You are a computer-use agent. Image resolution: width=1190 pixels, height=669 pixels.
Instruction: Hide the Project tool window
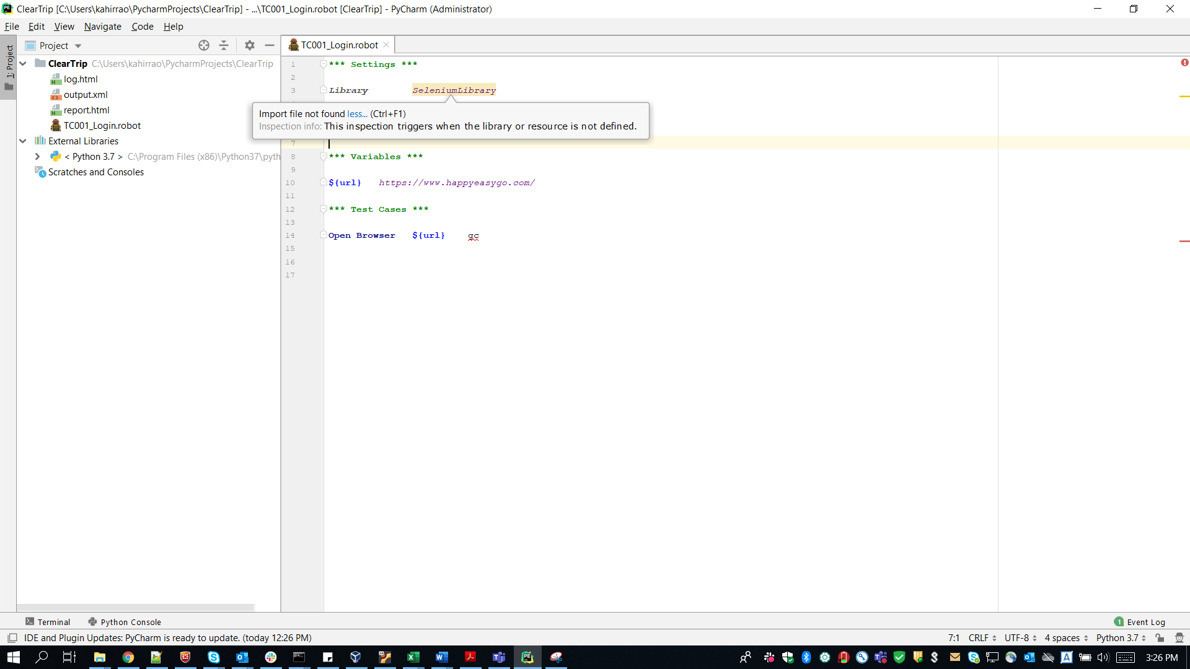(270, 45)
